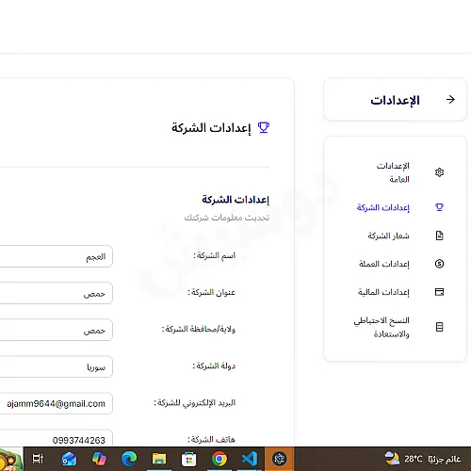Click the phone field 0993744263
The width and height of the screenshot is (471, 471).
[57, 438]
